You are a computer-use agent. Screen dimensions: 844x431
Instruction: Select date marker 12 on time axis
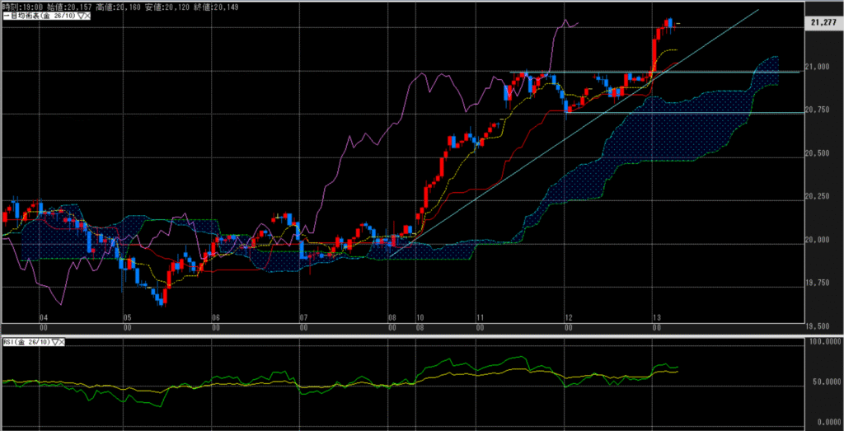[569, 317]
